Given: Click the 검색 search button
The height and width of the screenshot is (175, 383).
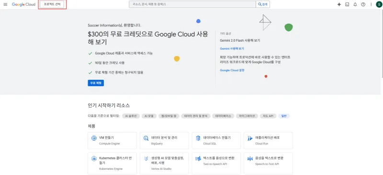Looking at the screenshot, I should coord(263,4).
